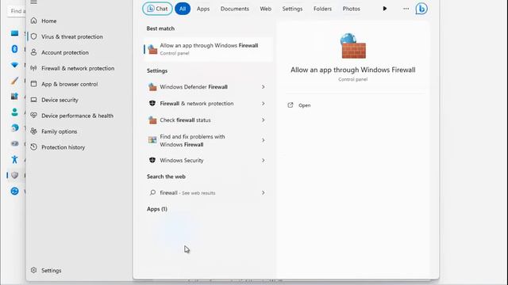Click the Virus & threat protection shield icon
Screen dimensions: 508x285
tap(33, 36)
